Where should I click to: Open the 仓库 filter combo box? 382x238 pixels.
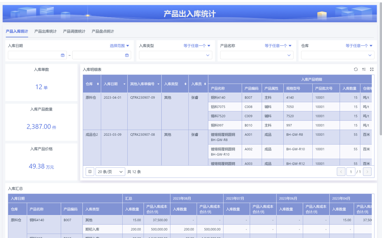(x=337, y=55)
